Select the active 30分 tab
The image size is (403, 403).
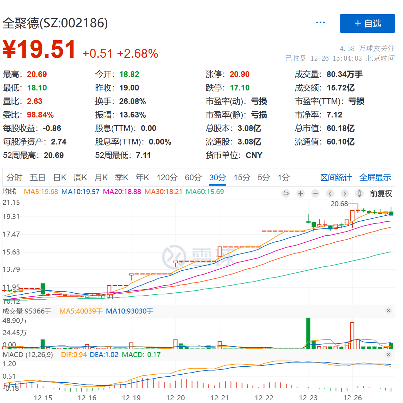click(x=217, y=177)
